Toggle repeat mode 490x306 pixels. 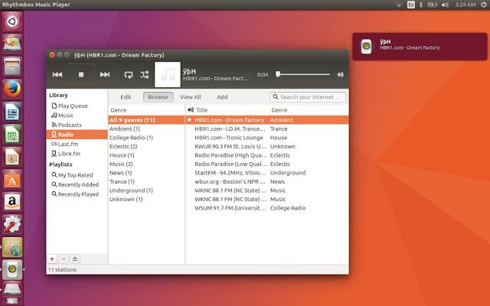tap(129, 75)
